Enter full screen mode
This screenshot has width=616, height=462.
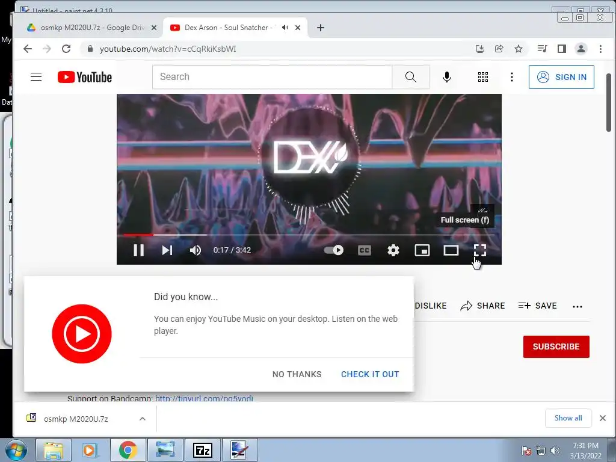coord(479,250)
